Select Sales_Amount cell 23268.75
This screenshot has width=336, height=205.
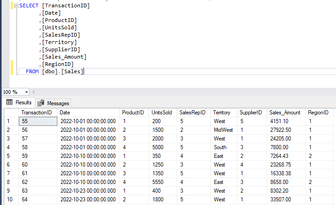tap(286, 165)
